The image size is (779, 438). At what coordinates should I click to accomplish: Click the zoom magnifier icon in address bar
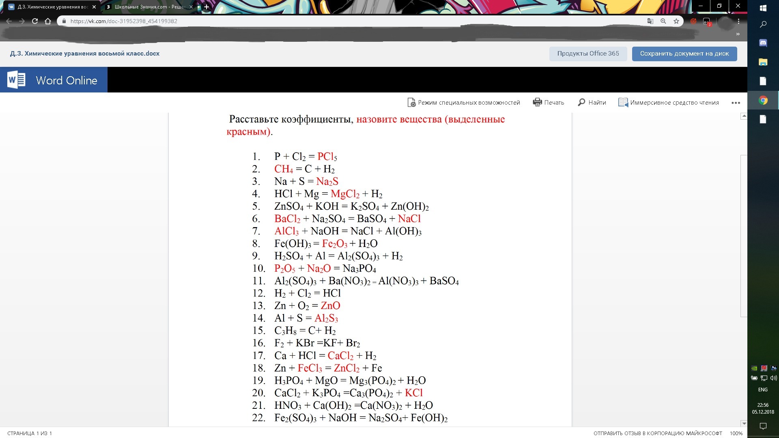[663, 21]
